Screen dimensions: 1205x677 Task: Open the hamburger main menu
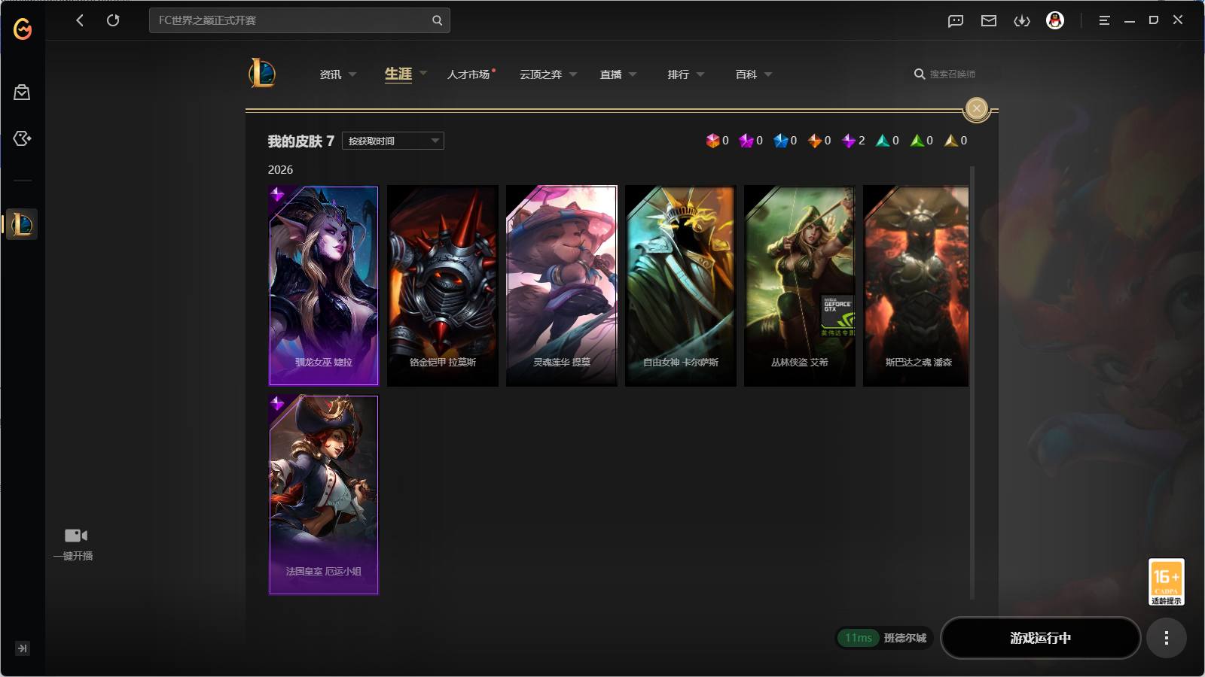[x=1104, y=20]
